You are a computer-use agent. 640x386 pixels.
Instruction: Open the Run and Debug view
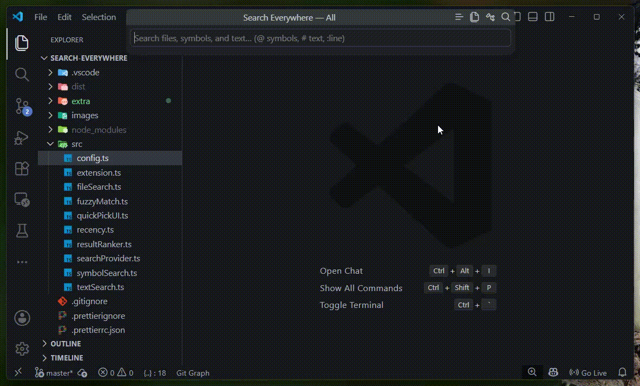click(x=22, y=138)
